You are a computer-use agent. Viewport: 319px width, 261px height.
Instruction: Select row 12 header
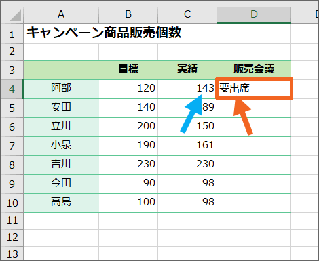[x=12, y=238]
